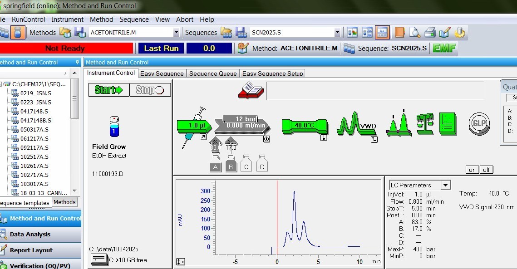
Task: Click the yellow gear tool icon
Action: pos(459,32)
